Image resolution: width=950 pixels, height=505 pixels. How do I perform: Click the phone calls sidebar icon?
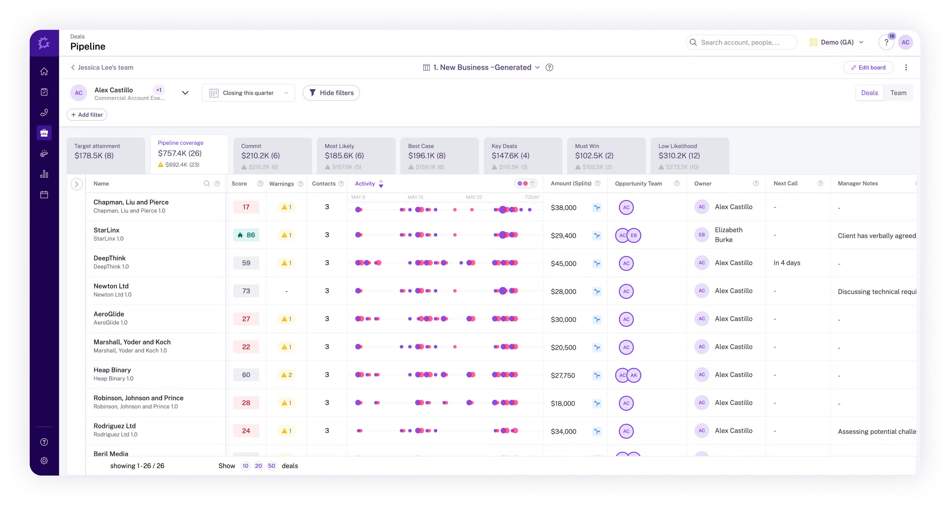click(x=44, y=113)
